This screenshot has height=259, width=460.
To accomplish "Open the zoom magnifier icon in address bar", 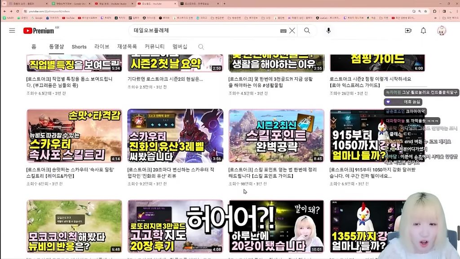I will (420, 11).
